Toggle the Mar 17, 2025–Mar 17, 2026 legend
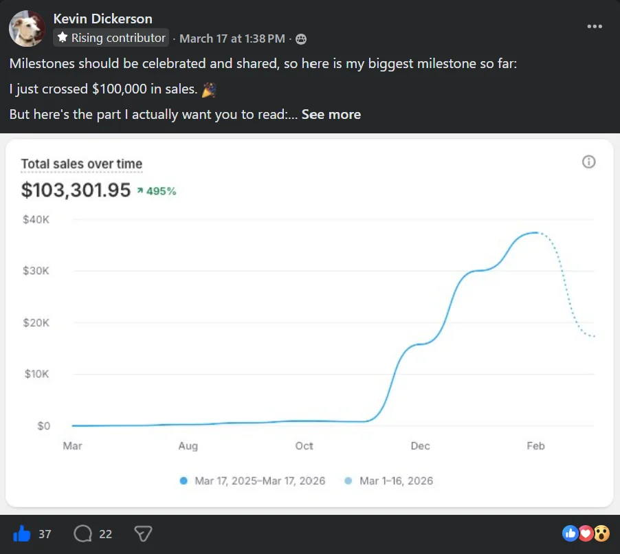This screenshot has height=554, width=620. point(252,481)
